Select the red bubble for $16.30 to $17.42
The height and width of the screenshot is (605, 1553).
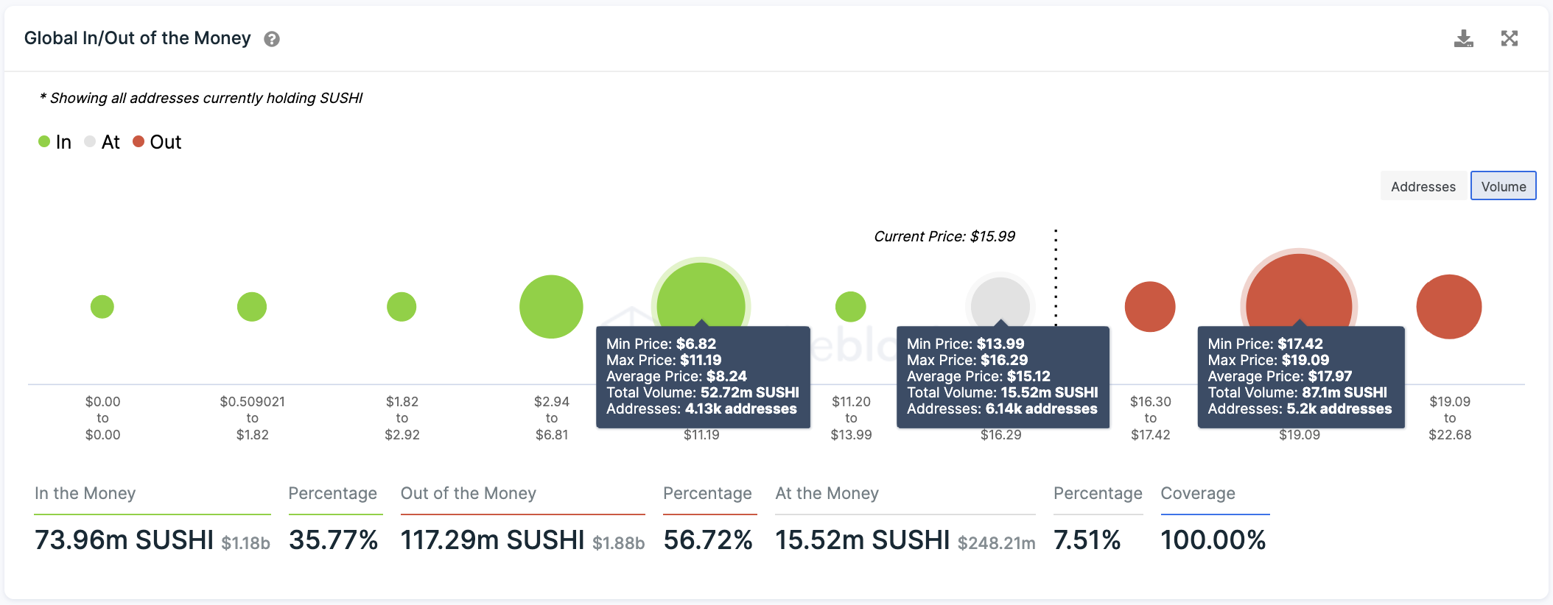point(1150,307)
